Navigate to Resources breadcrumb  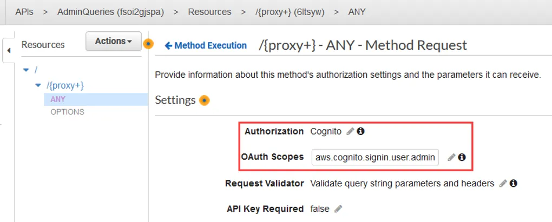coord(209,11)
